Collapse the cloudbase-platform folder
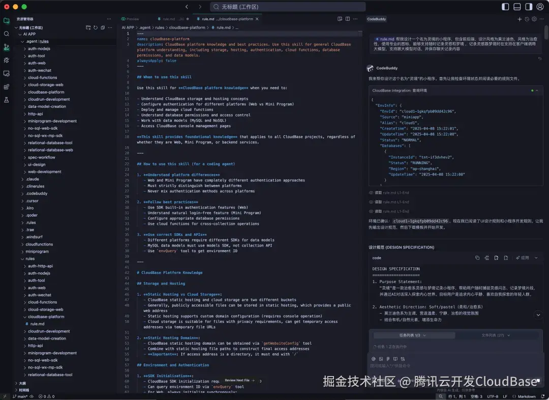The width and height of the screenshot is (549, 400). (46, 316)
